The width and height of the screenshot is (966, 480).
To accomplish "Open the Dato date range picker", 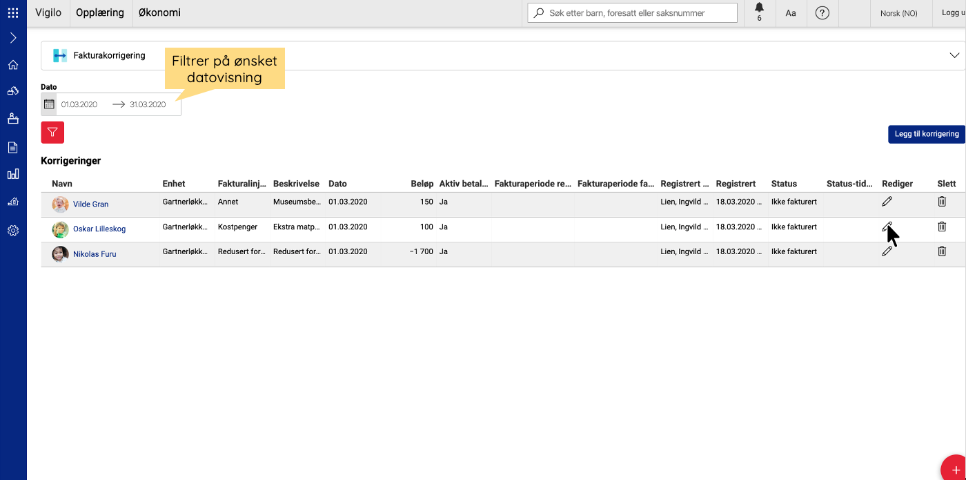I will (114, 104).
